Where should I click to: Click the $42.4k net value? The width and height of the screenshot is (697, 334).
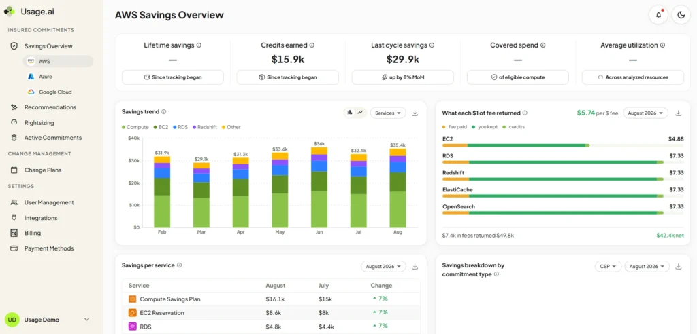click(670, 236)
